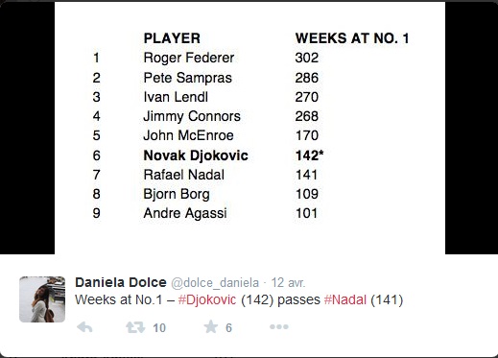Retweet using the retweet icon
Viewport: 498px width, 358px height.
click(135, 327)
